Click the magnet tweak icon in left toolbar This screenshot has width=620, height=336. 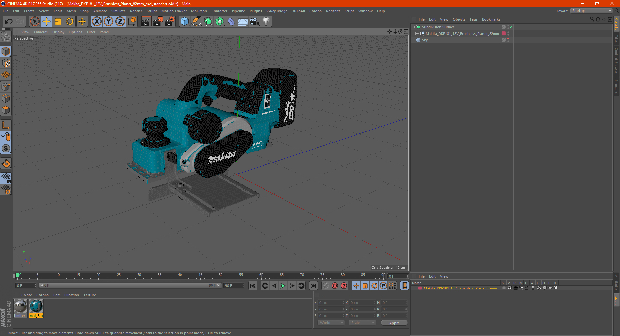coord(6,163)
